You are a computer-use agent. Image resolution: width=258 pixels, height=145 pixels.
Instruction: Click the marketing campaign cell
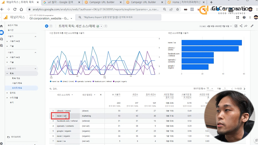pos(86,116)
